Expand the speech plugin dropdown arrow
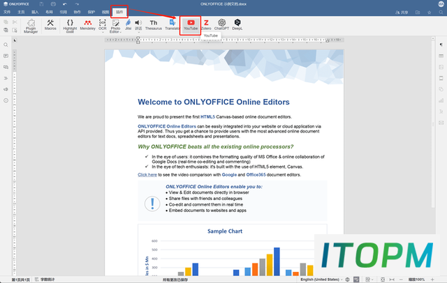The height and width of the screenshot is (283, 447). click(138, 32)
